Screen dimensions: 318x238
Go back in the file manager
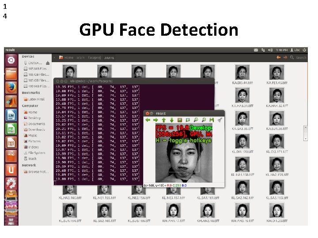pos(278,57)
